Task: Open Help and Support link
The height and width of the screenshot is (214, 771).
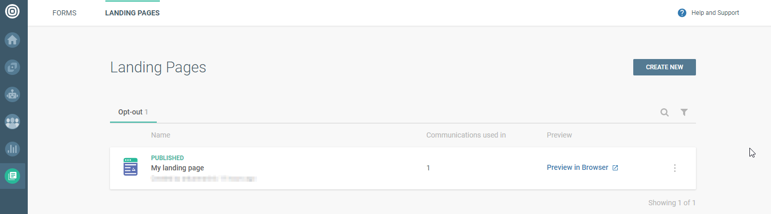Action: pos(715,13)
